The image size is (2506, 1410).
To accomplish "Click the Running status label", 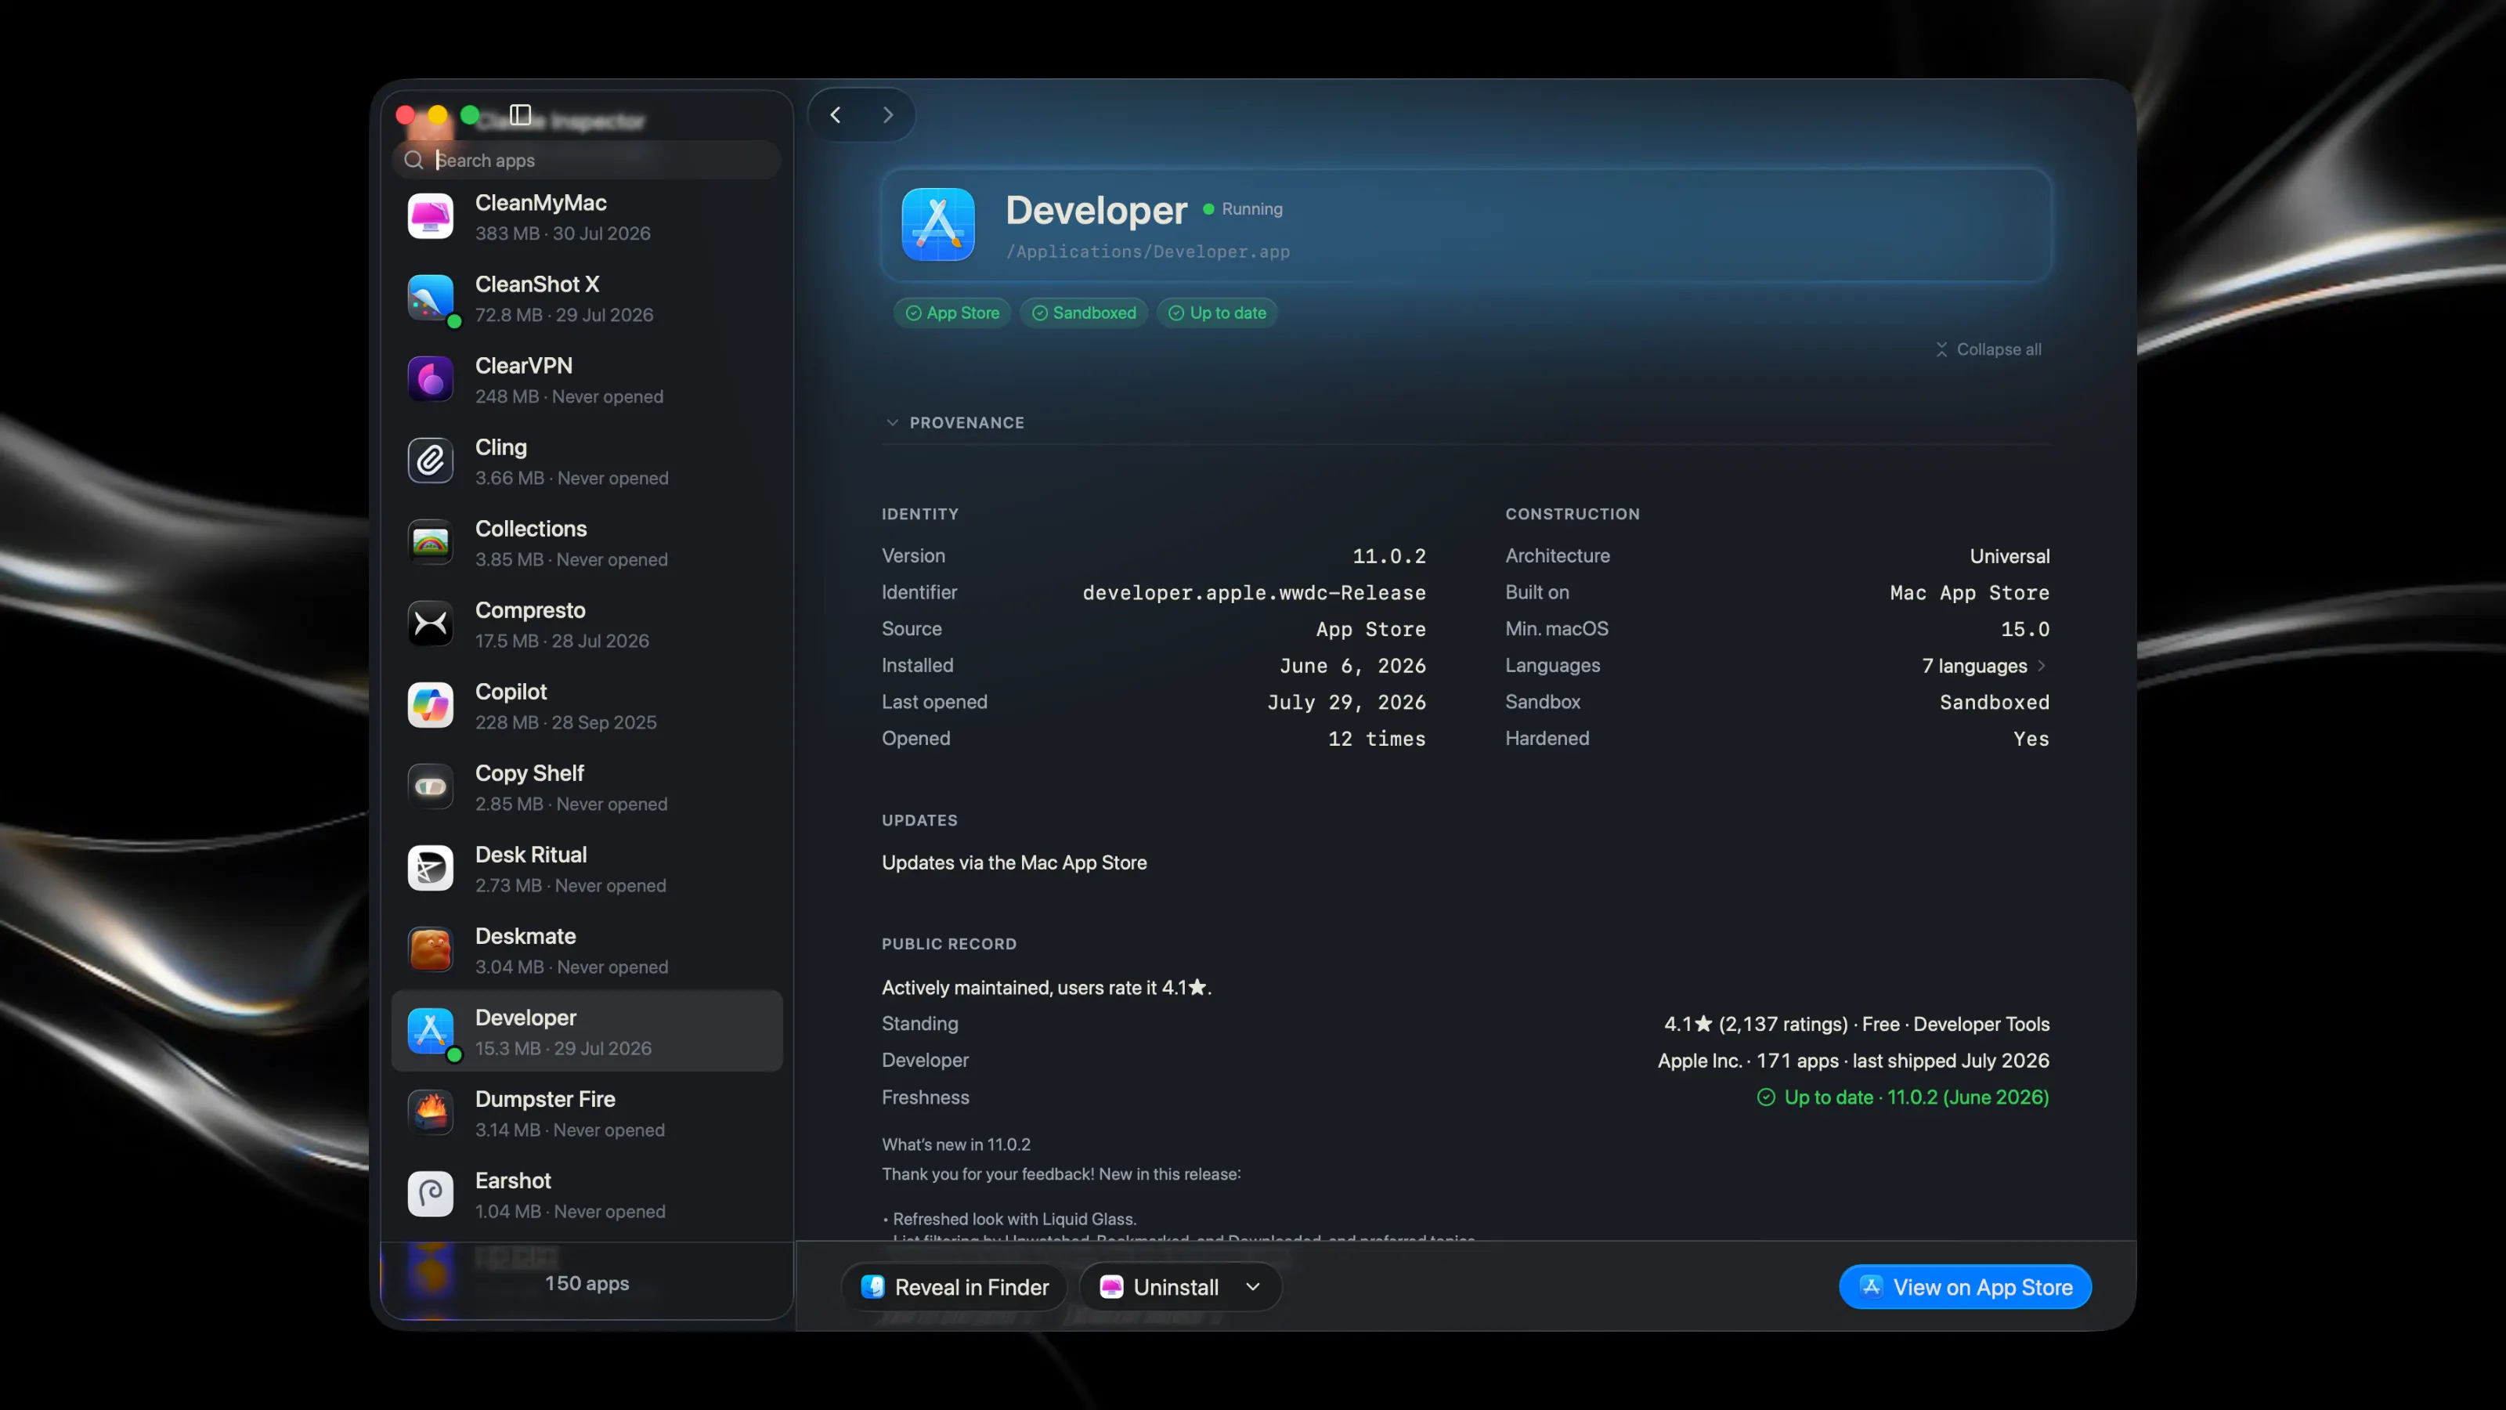I will click(1251, 209).
